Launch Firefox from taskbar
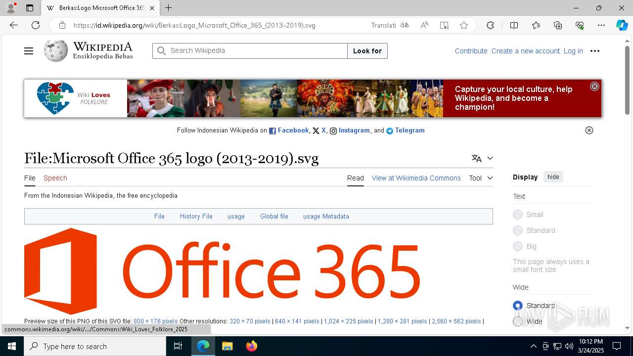Image resolution: width=633 pixels, height=356 pixels. pos(252,346)
